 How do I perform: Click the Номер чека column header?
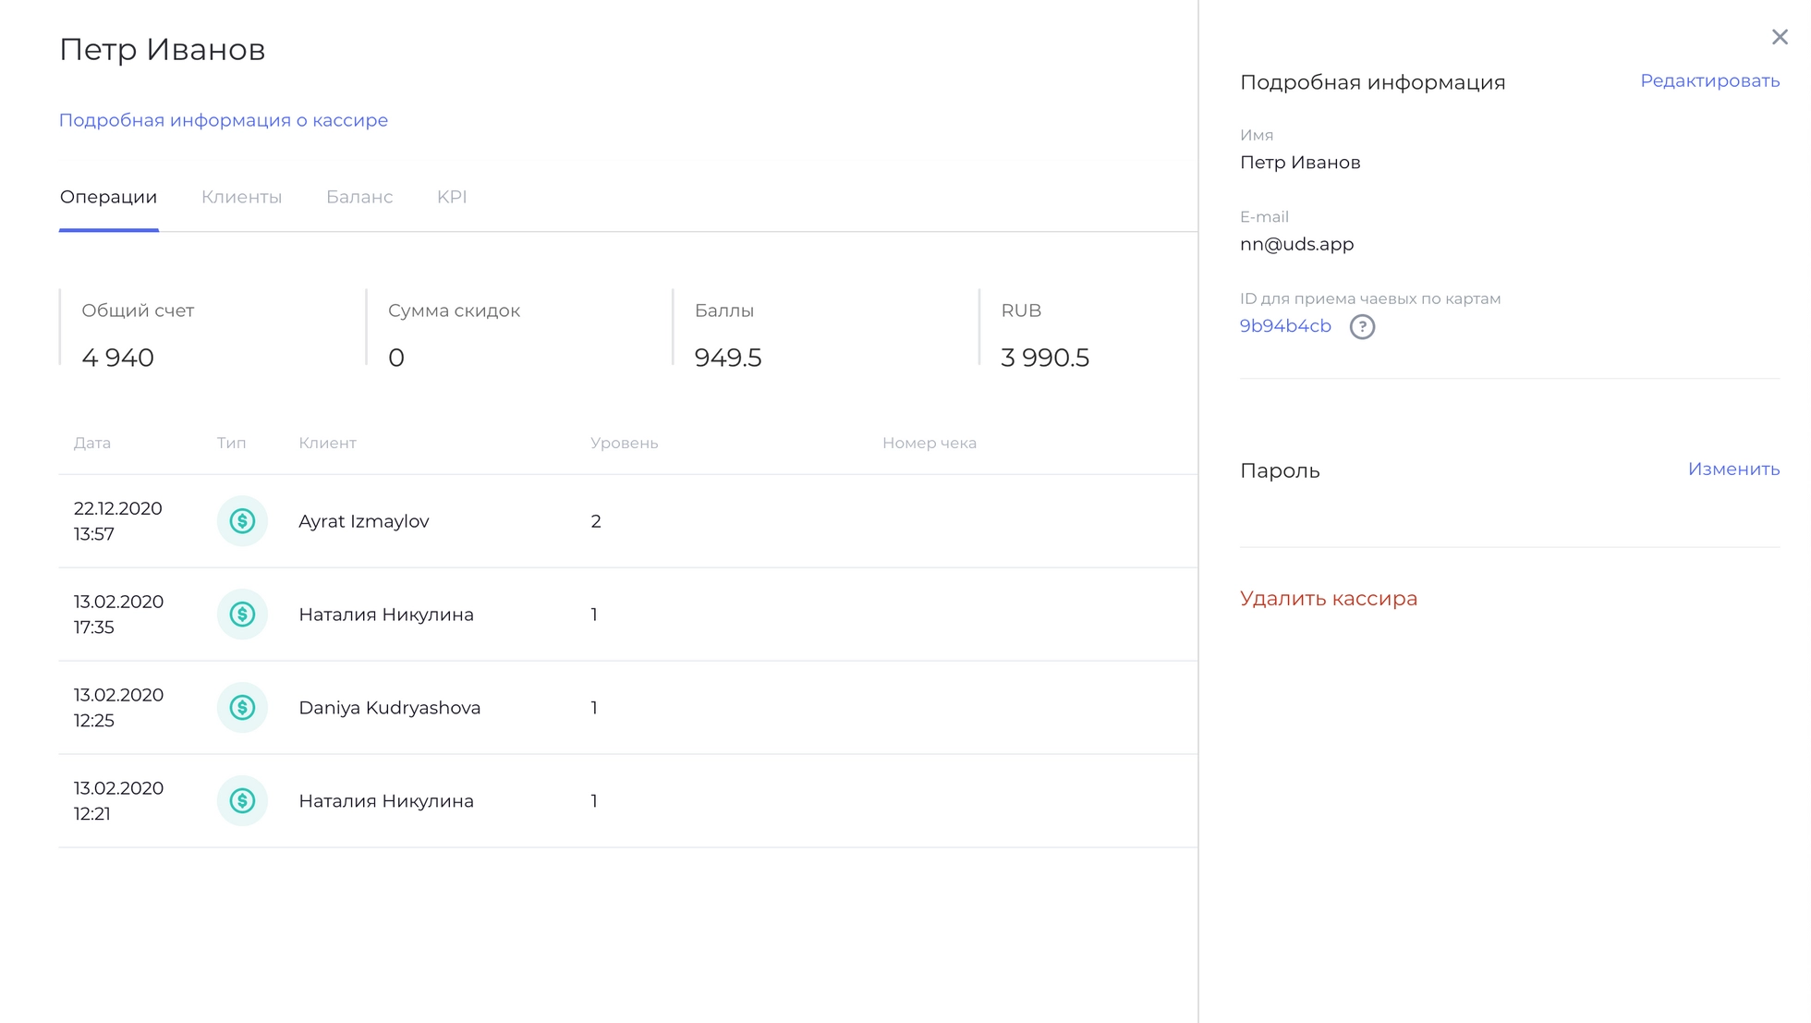click(930, 444)
